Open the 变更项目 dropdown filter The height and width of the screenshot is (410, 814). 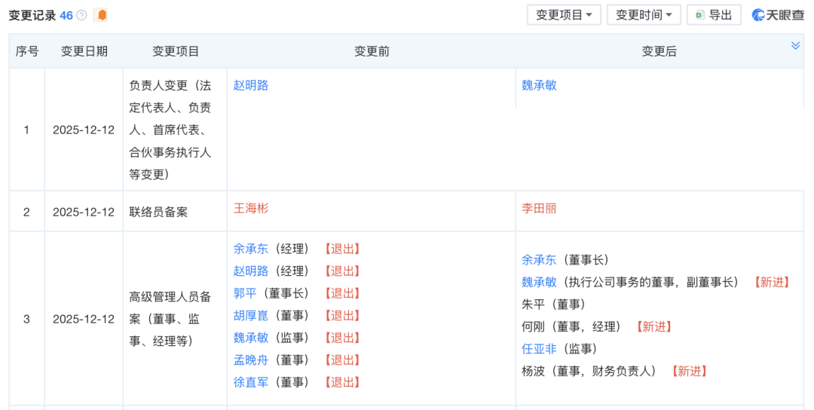pyautogui.click(x=564, y=15)
